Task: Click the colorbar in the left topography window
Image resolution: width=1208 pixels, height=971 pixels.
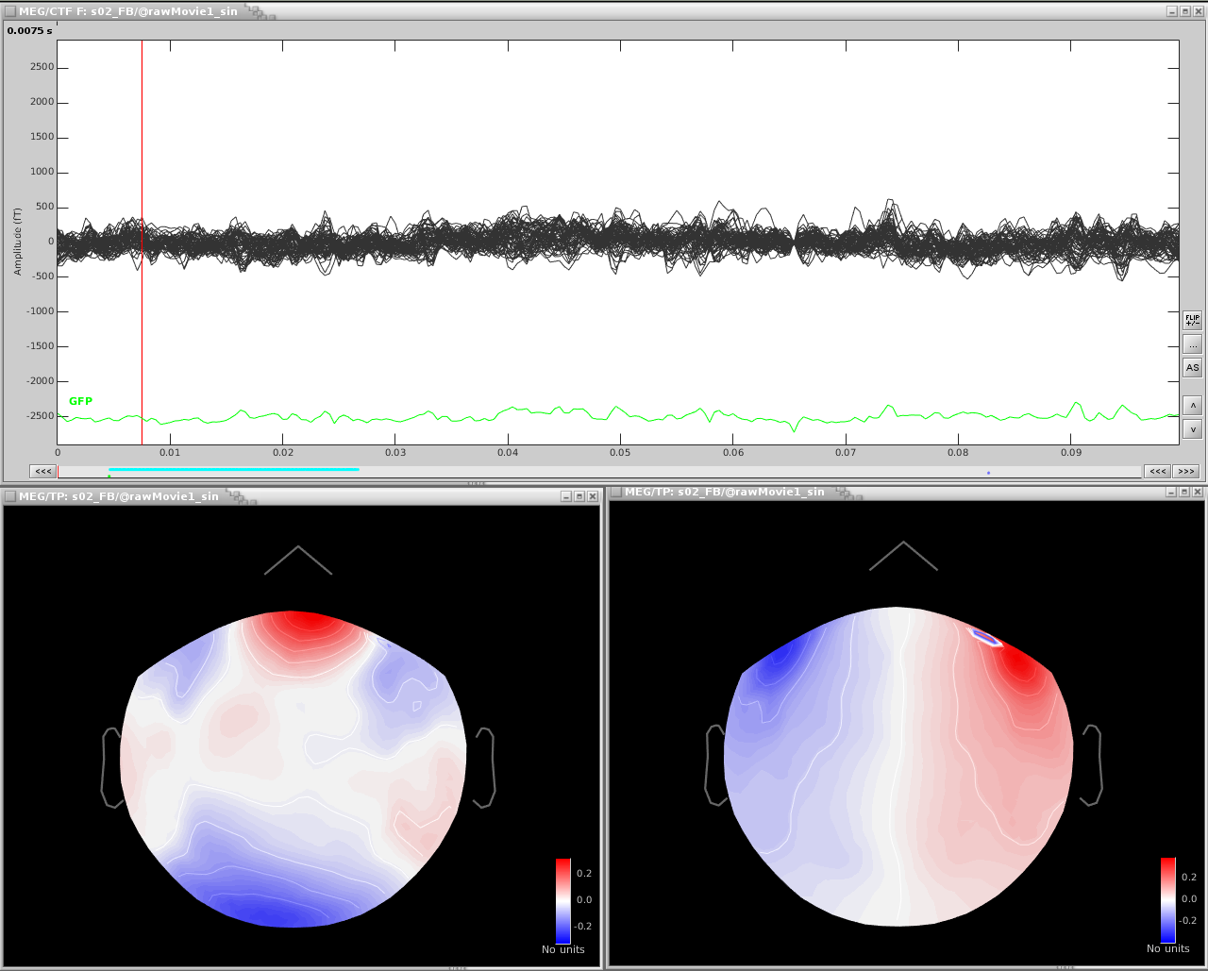Action: click(563, 900)
